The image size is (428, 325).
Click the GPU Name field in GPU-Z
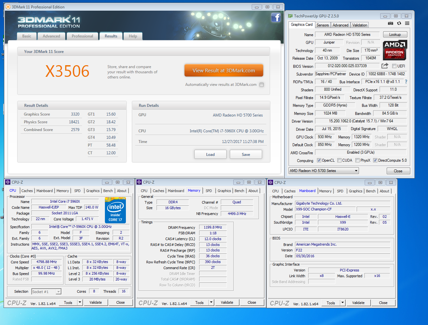pyautogui.click(x=347, y=35)
